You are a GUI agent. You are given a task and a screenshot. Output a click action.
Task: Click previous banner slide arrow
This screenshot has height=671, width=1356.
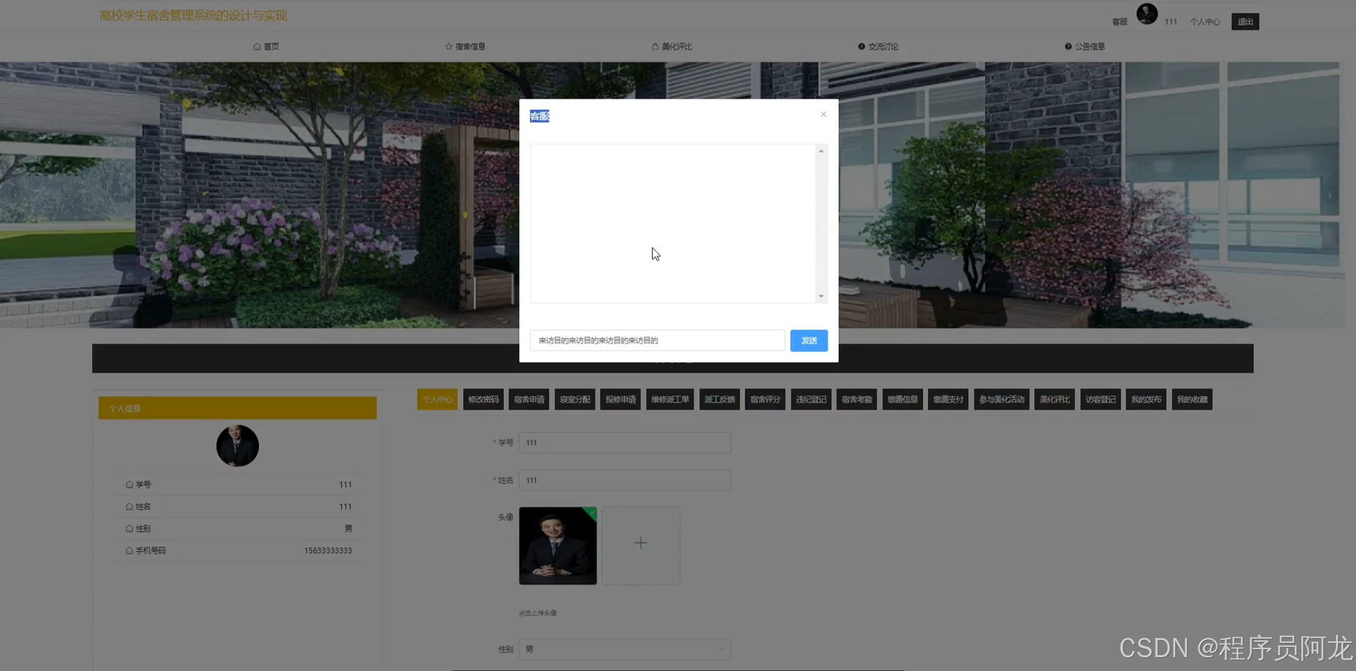point(16,195)
